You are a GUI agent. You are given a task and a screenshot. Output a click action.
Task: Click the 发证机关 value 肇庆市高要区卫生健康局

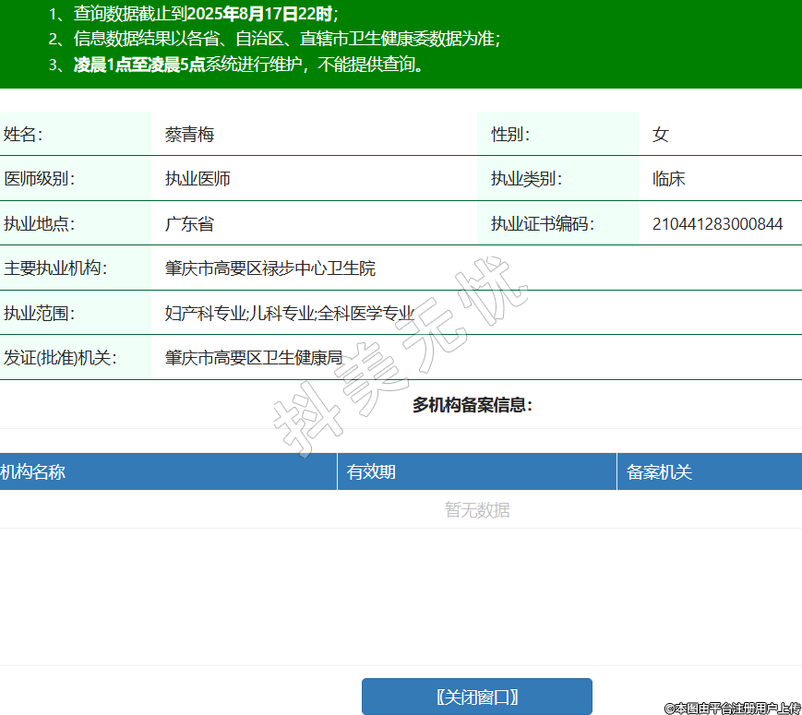point(254,358)
